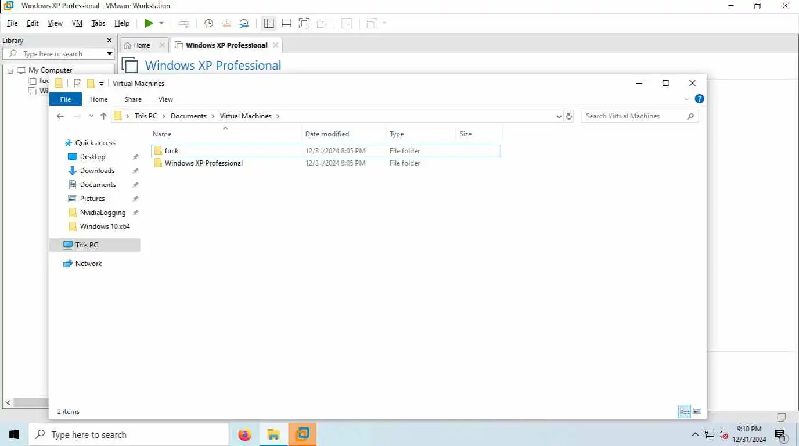799x446 pixels.
Task: Close the Windows XP Professional VMware tab
Action: coord(275,45)
